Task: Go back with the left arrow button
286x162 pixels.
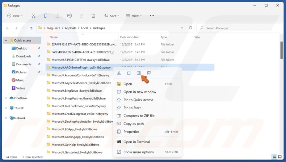Action: pos(8,28)
